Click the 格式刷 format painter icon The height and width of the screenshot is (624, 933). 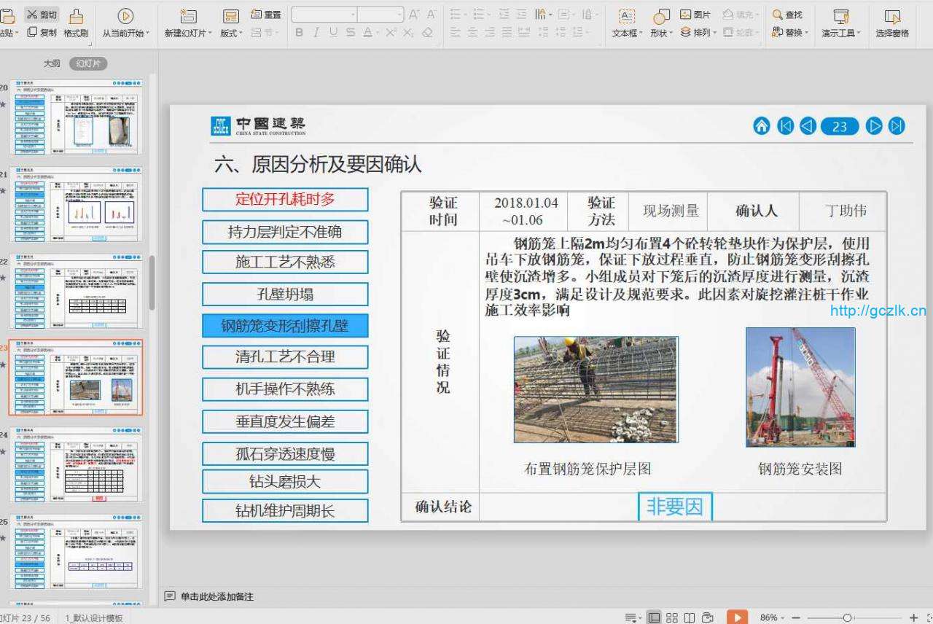pos(76,16)
